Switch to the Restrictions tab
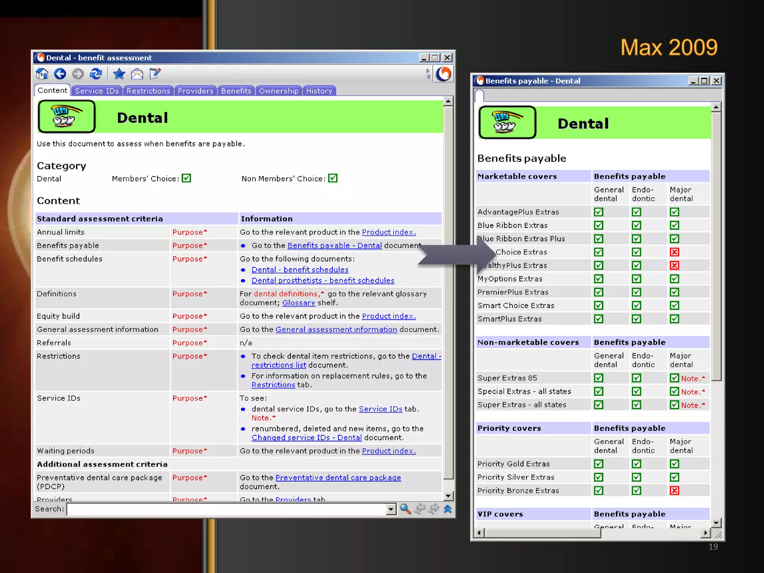 [148, 91]
